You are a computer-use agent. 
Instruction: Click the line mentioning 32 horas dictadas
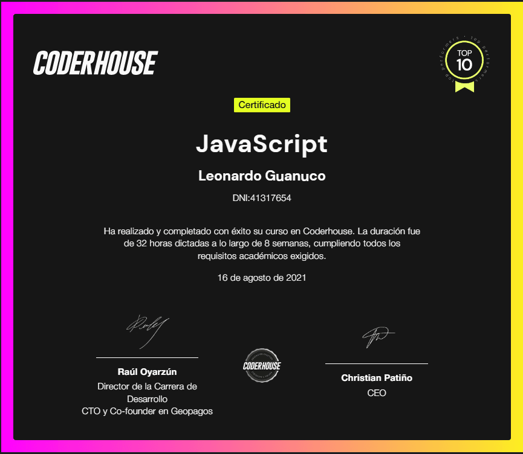coord(262,243)
